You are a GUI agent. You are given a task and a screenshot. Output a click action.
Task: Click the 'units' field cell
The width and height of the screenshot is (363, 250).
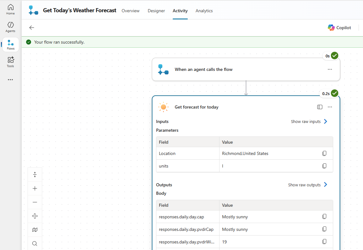(188, 166)
